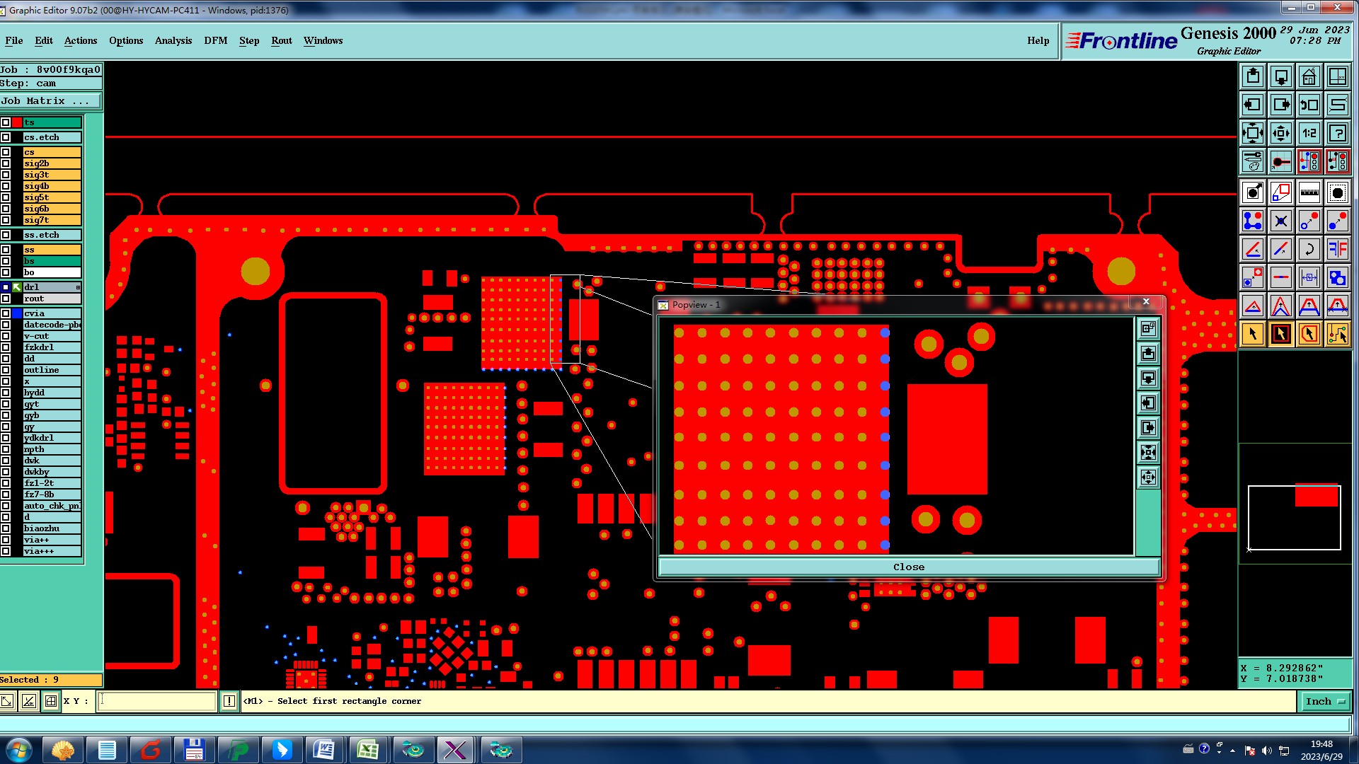The height and width of the screenshot is (764, 1359).
Task: Click the wrench and palette settings icon
Action: [x=1252, y=162]
